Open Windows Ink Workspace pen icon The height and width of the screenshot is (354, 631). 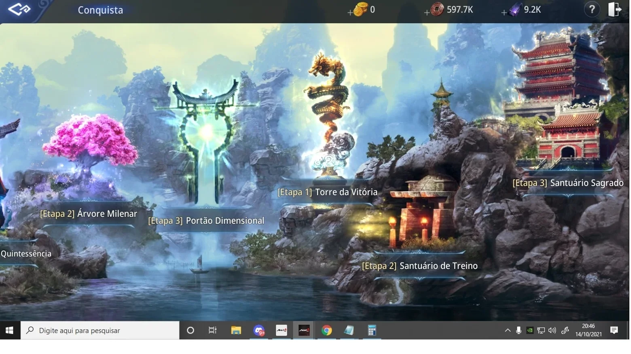pyautogui.click(x=565, y=331)
